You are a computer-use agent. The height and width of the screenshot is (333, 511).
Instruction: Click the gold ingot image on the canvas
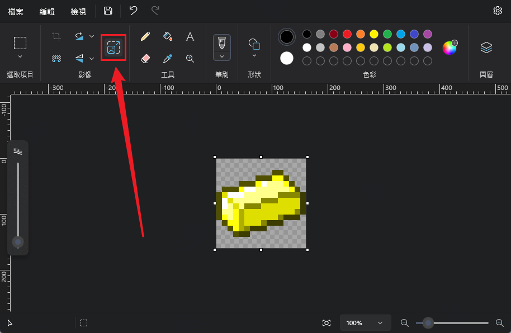pyautogui.click(x=261, y=203)
